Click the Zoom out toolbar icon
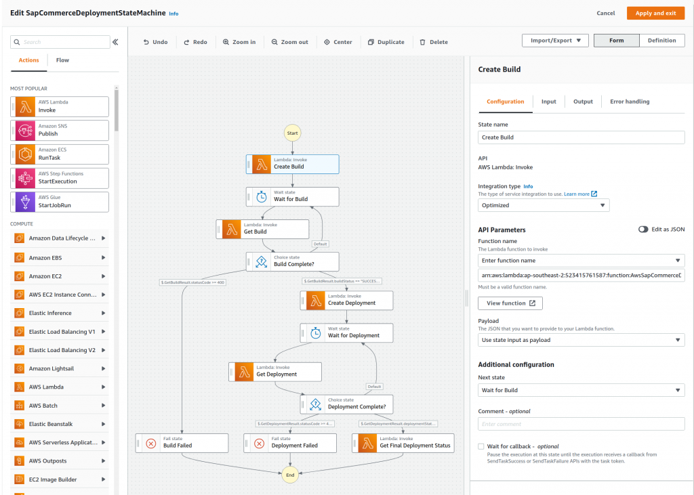Screen dimensions: 694x495 (x=289, y=41)
